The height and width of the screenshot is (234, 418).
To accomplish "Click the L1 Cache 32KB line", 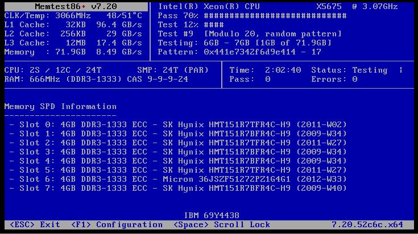I will (73, 25).
